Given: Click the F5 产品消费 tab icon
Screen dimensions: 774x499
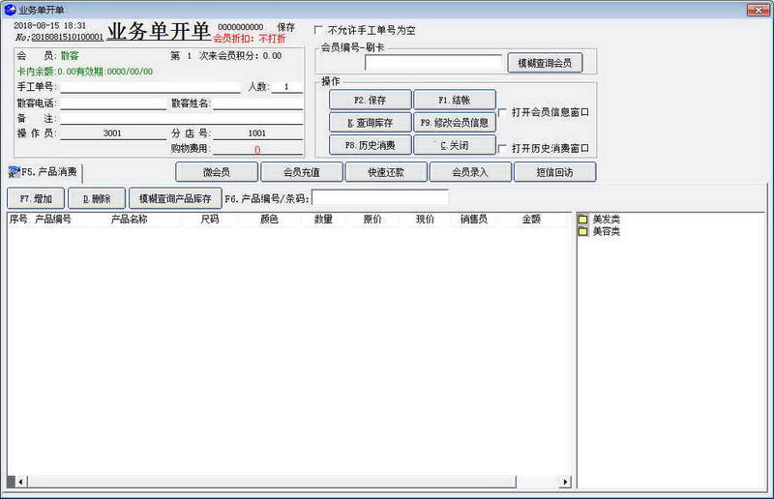Looking at the screenshot, I should tap(14, 172).
